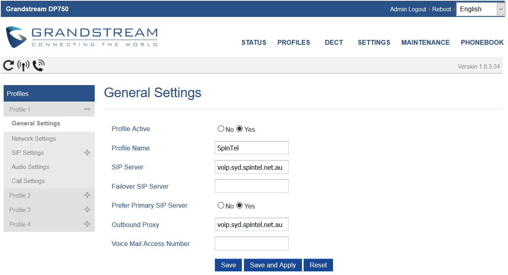This screenshot has height=275, width=508.
Task: Select the Failover SIP Server field
Action: (252, 186)
